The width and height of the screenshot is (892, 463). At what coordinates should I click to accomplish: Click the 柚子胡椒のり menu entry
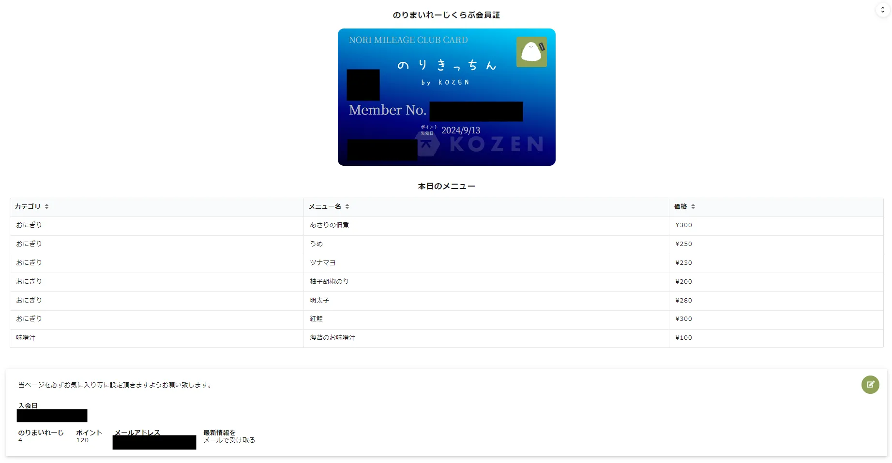click(329, 282)
